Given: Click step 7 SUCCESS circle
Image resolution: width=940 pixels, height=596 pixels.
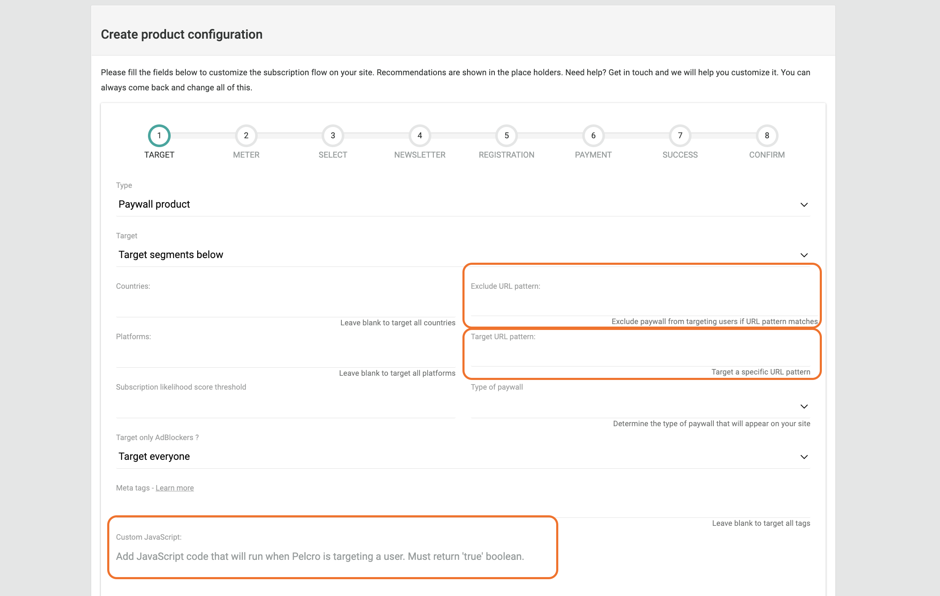Looking at the screenshot, I should pyautogui.click(x=680, y=135).
